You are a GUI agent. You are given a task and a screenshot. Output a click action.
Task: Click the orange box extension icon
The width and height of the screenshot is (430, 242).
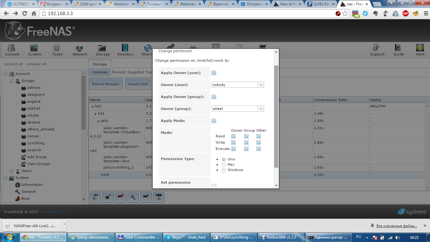point(416,14)
